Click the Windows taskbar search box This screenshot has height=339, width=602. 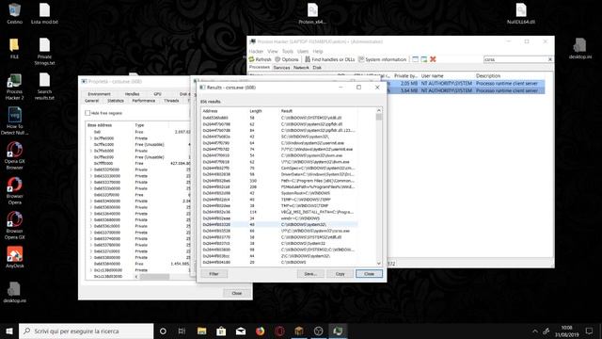[86, 331]
